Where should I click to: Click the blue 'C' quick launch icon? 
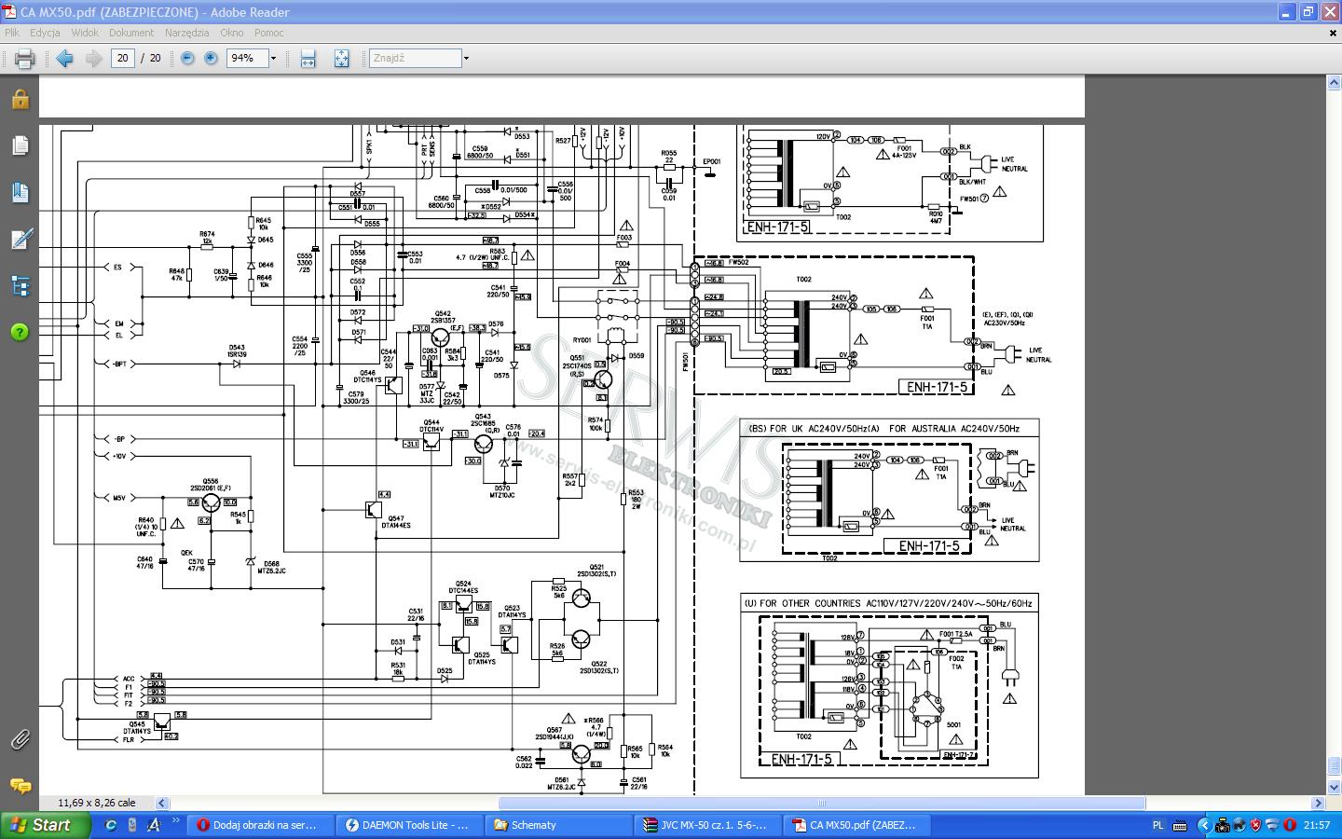pos(111,825)
